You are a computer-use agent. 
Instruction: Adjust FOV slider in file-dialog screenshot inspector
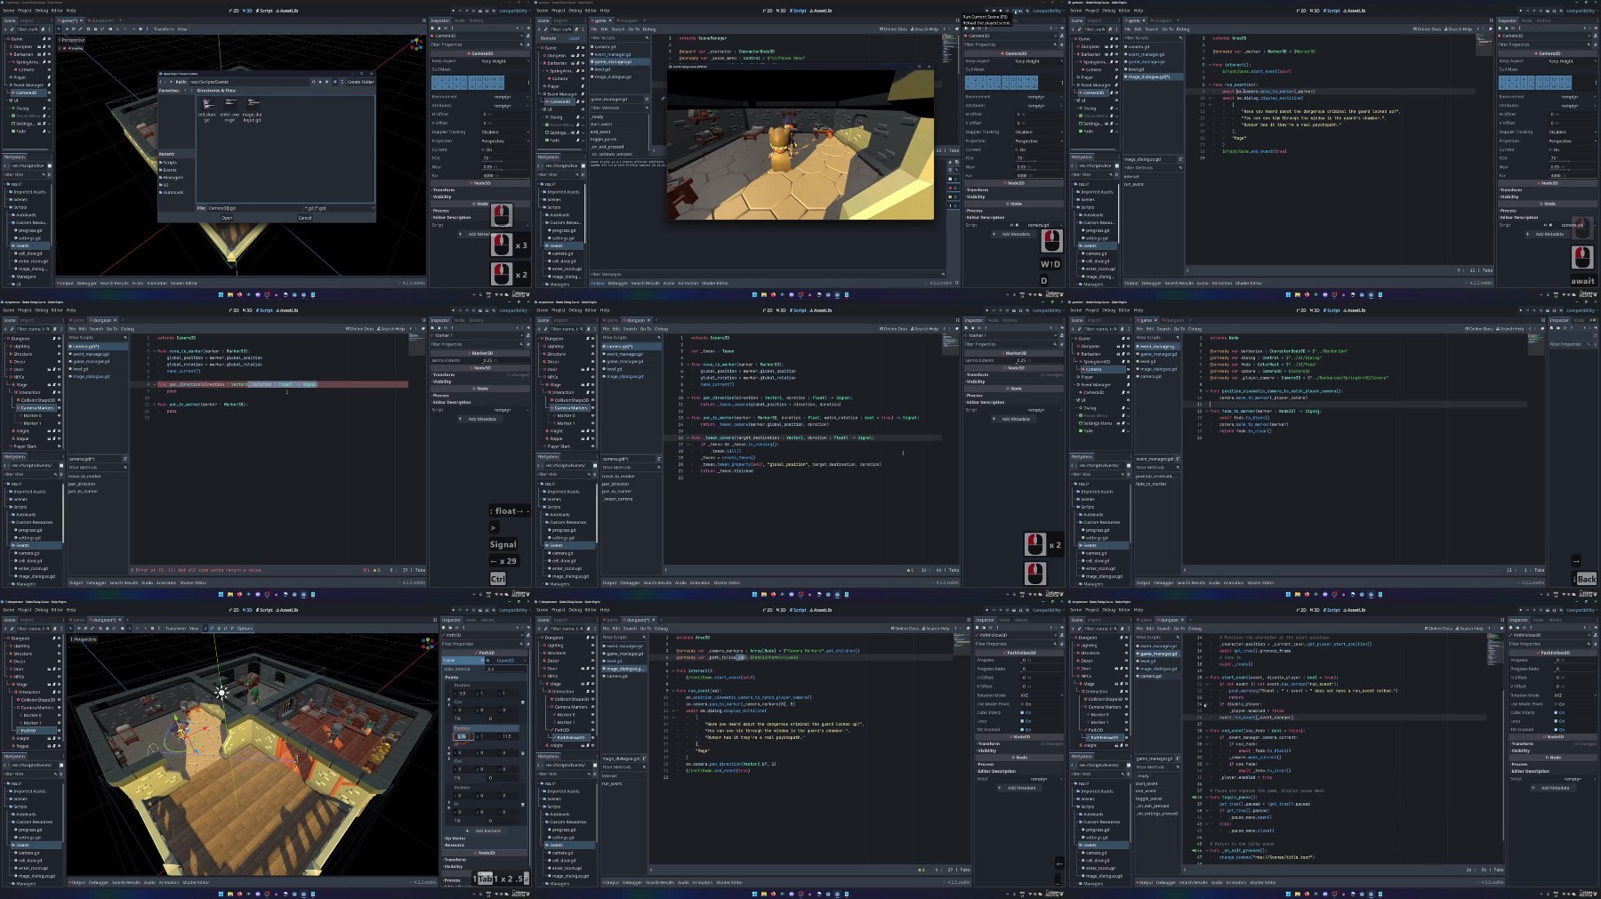click(x=504, y=160)
